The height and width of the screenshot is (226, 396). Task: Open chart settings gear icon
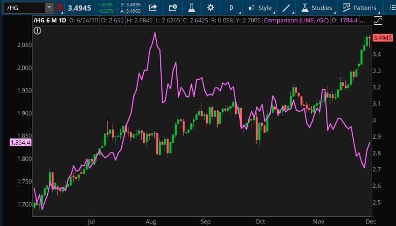211,8
